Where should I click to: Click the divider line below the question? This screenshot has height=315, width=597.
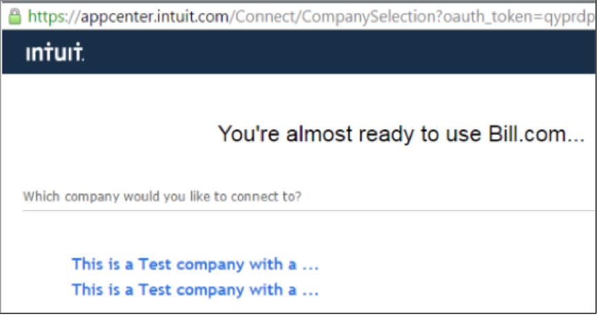(x=308, y=210)
